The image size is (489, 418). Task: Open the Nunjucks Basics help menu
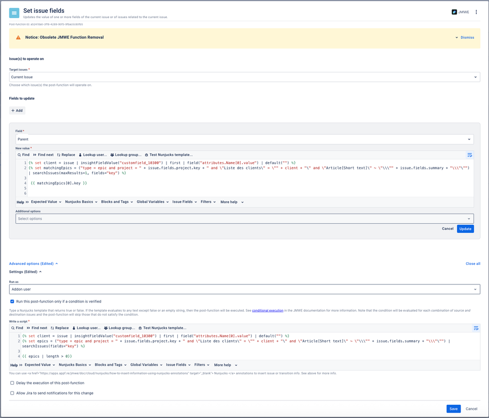81,202
